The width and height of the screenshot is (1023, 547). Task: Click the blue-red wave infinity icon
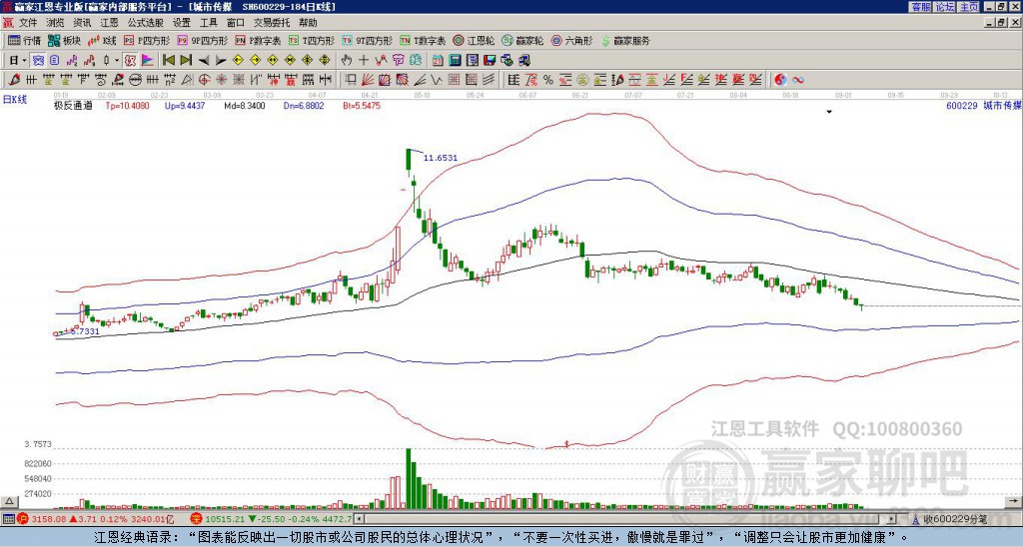tap(798, 80)
